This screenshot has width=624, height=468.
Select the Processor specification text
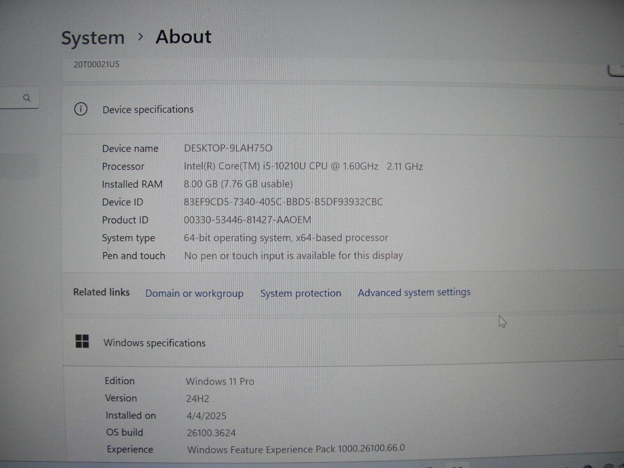pyautogui.click(x=303, y=166)
